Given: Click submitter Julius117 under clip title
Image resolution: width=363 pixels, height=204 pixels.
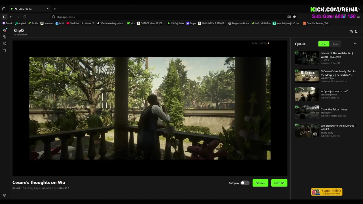Looking at the screenshot, I should pos(63,188).
